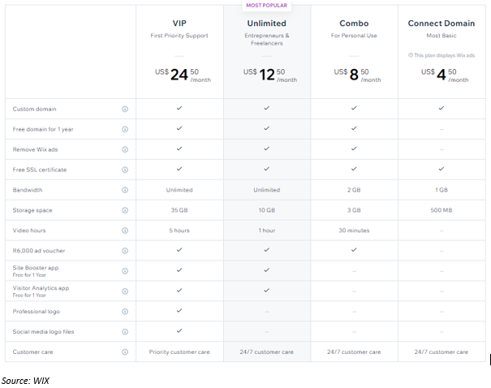The width and height of the screenshot is (491, 388).
Task: Click the Customer care info icon
Action: tap(125, 352)
